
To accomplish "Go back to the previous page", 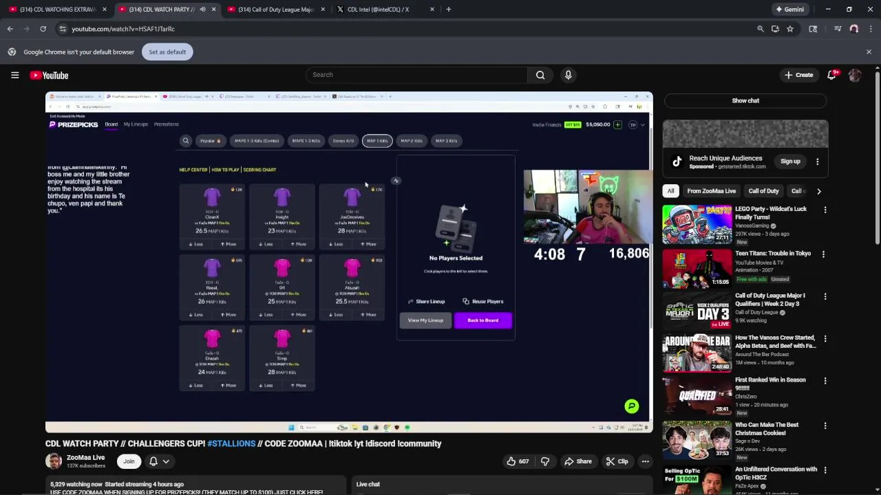I will [x=10, y=29].
